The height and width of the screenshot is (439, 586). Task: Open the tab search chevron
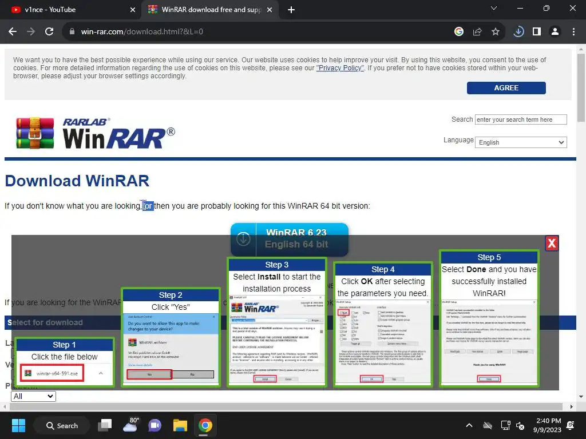pos(494,8)
